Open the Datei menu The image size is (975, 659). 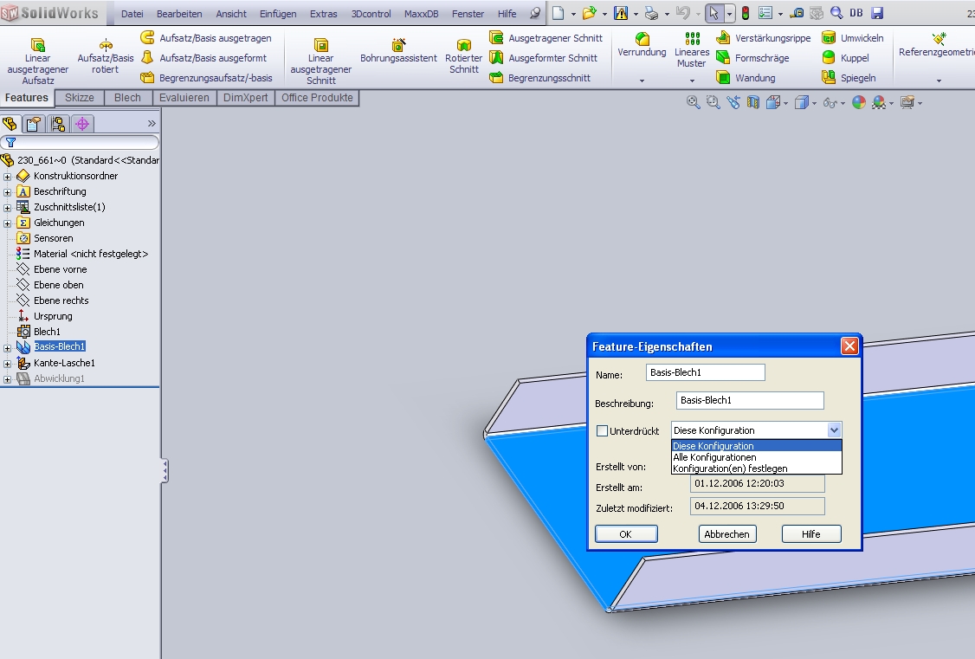point(132,14)
